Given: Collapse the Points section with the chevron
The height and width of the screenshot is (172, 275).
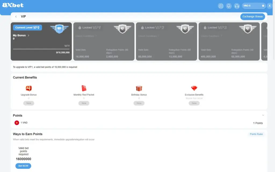Looking at the screenshot, I should click(x=263, y=115).
